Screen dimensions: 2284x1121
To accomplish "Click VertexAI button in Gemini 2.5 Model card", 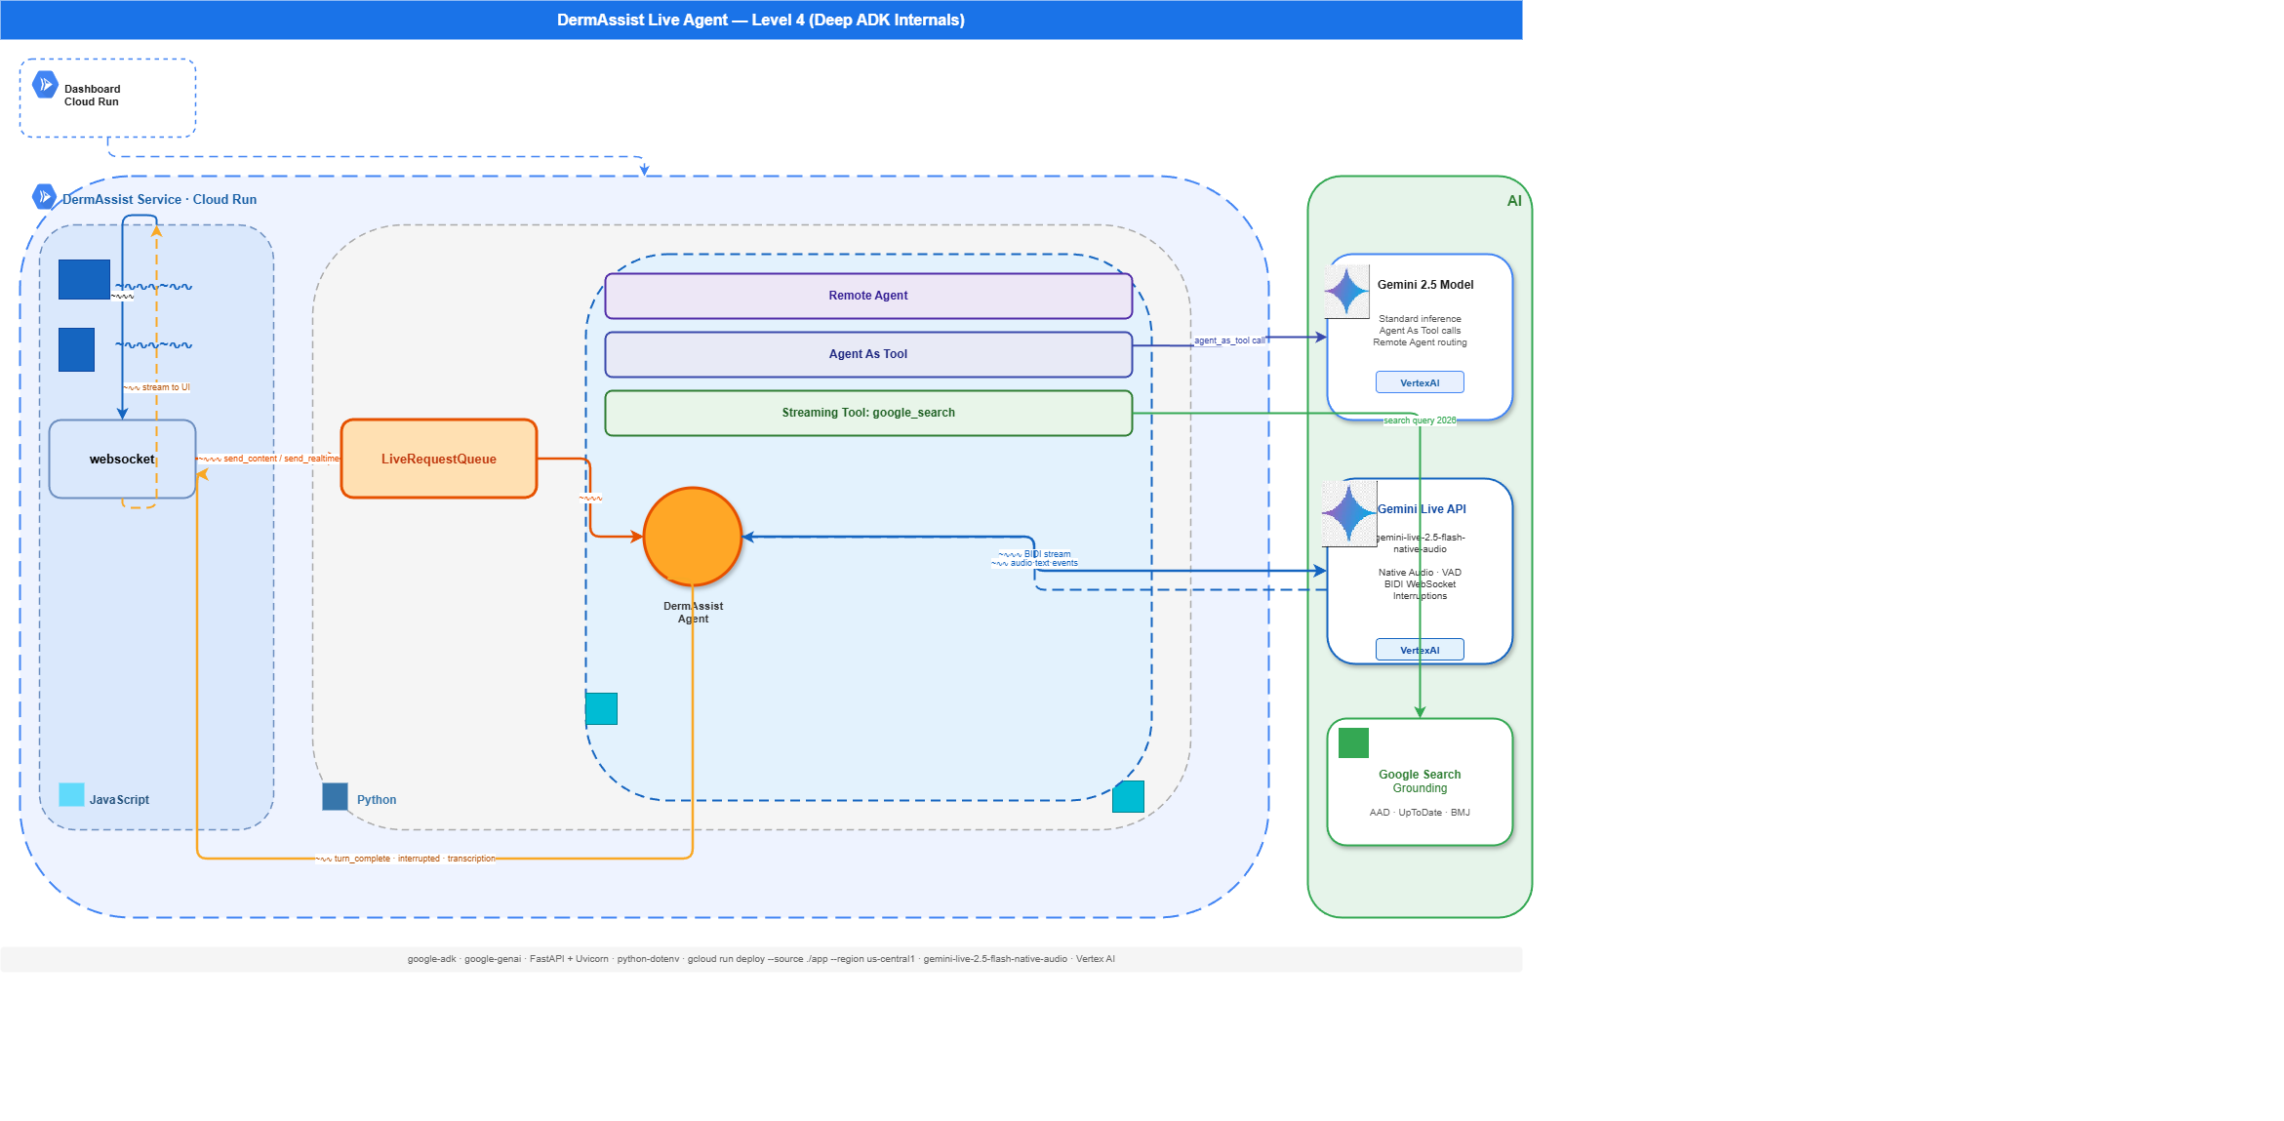I will (x=1420, y=382).
